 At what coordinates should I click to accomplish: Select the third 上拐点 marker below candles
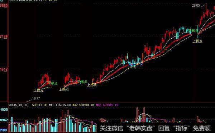click(92, 85)
